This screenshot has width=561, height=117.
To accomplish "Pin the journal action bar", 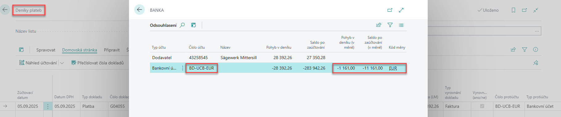I will tap(536, 63).
